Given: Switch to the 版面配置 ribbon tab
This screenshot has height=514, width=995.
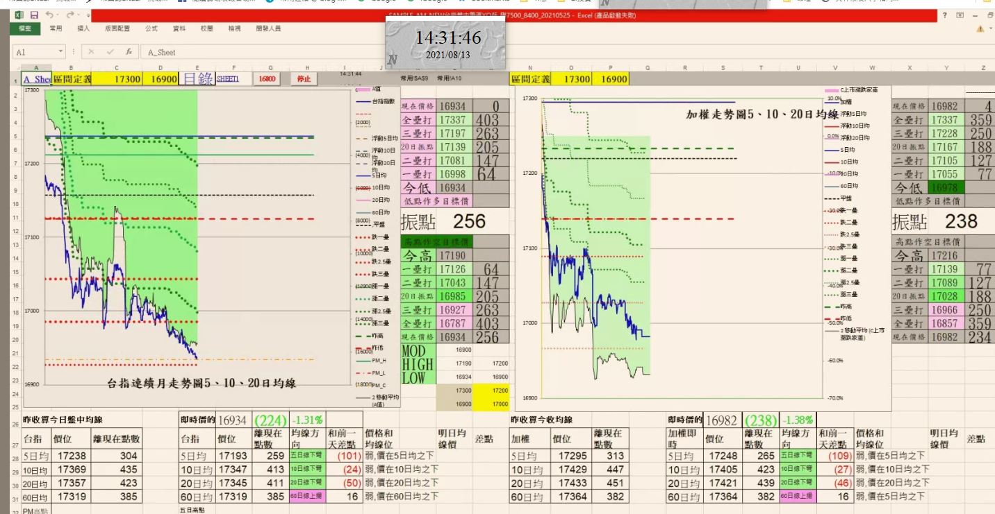Looking at the screenshot, I should [117, 28].
